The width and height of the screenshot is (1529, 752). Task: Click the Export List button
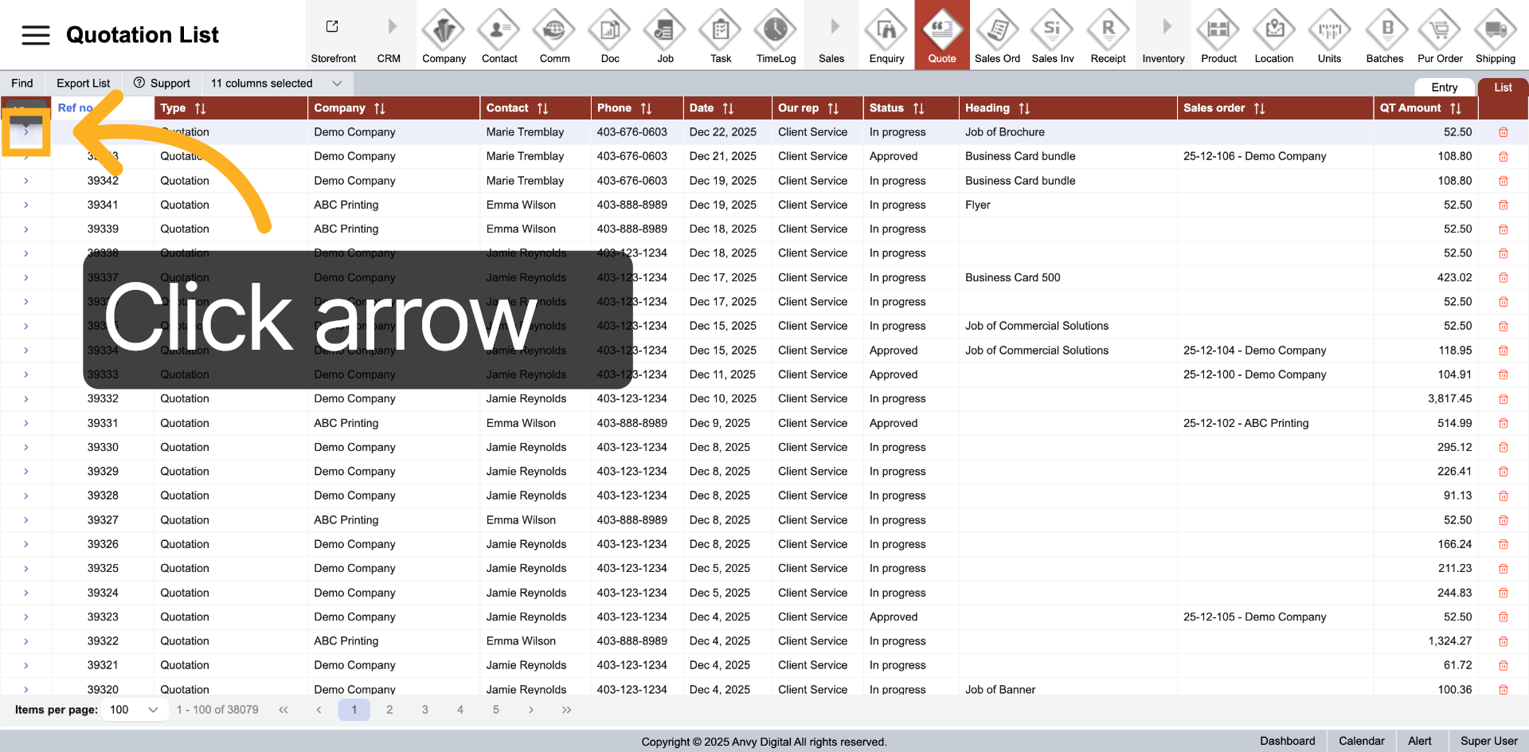click(x=84, y=84)
